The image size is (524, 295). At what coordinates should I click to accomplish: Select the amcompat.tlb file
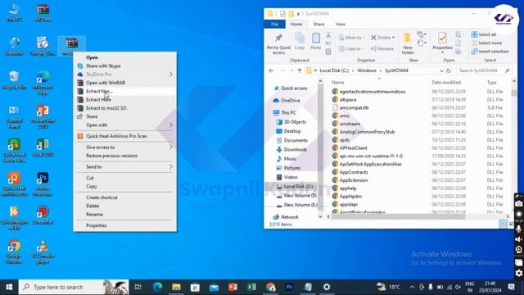350,107
